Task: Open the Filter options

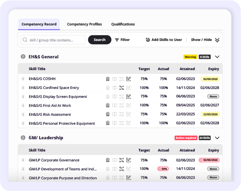Action: [x=122, y=40]
